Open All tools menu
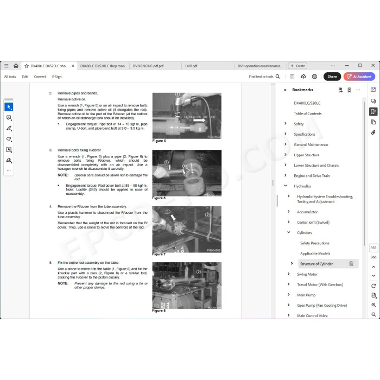The width and height of the screenshot is (380, 380). [x=10, y=77]
